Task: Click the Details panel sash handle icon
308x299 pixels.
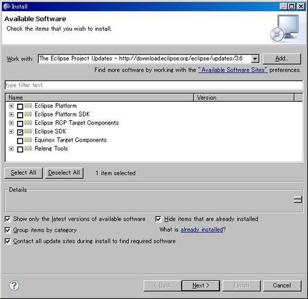Action: click(x=298, y=199)
